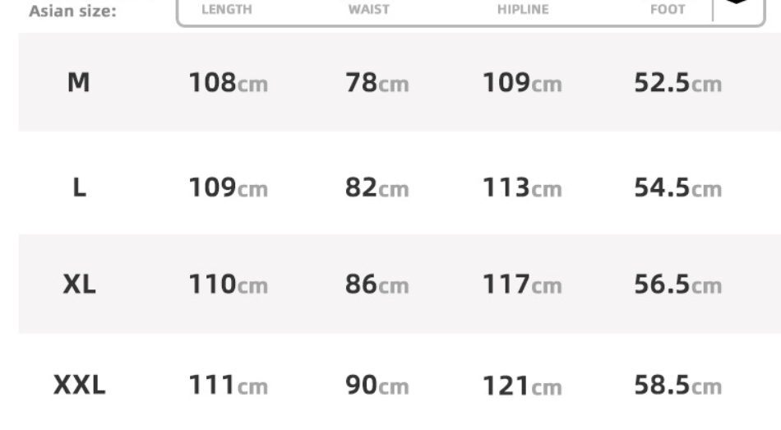Click the 78cm waist value
This screenshot has height=430, width=781.
click(x=377, y=84)
